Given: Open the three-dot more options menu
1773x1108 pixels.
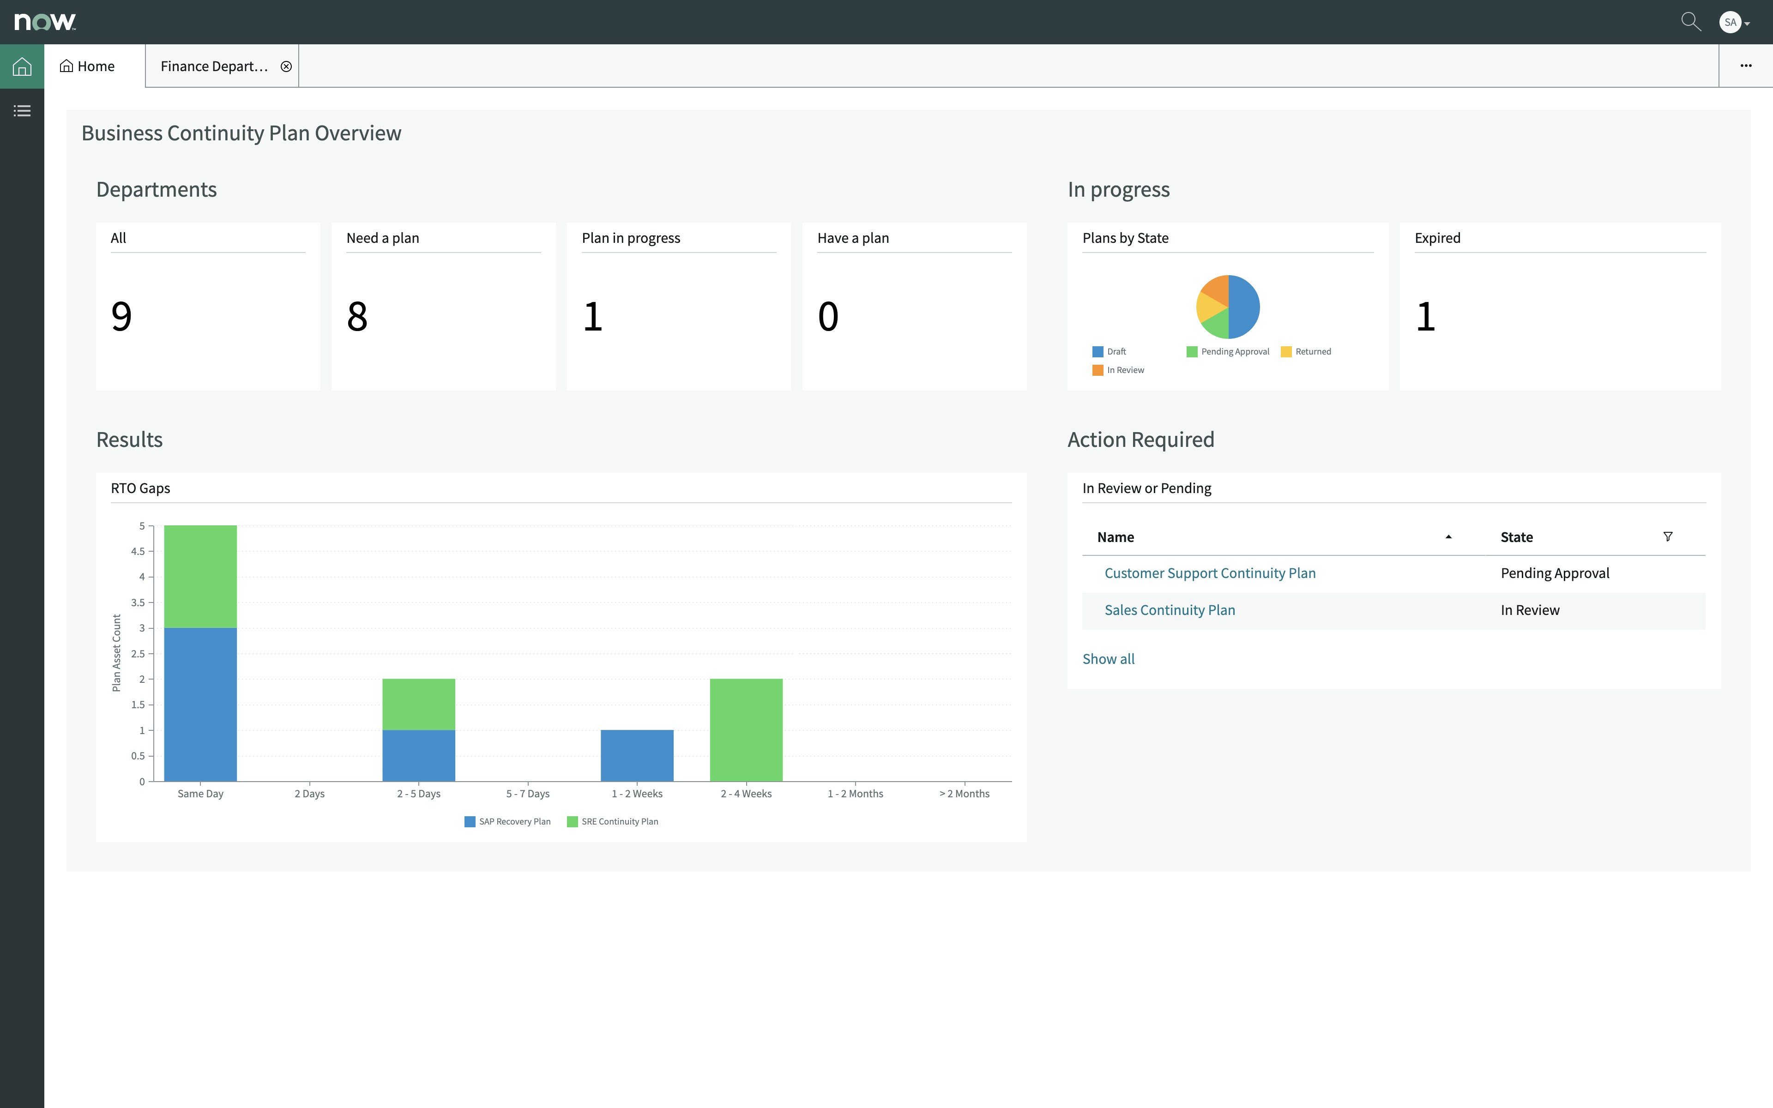Looking at the screenshot, I should pos(1746,66).
